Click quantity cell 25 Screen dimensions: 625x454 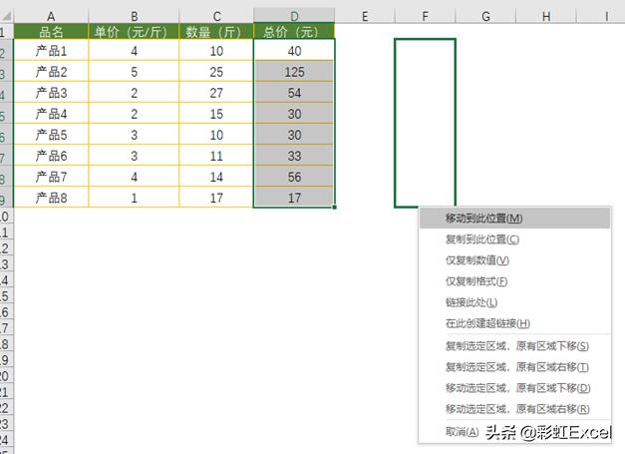216,72
